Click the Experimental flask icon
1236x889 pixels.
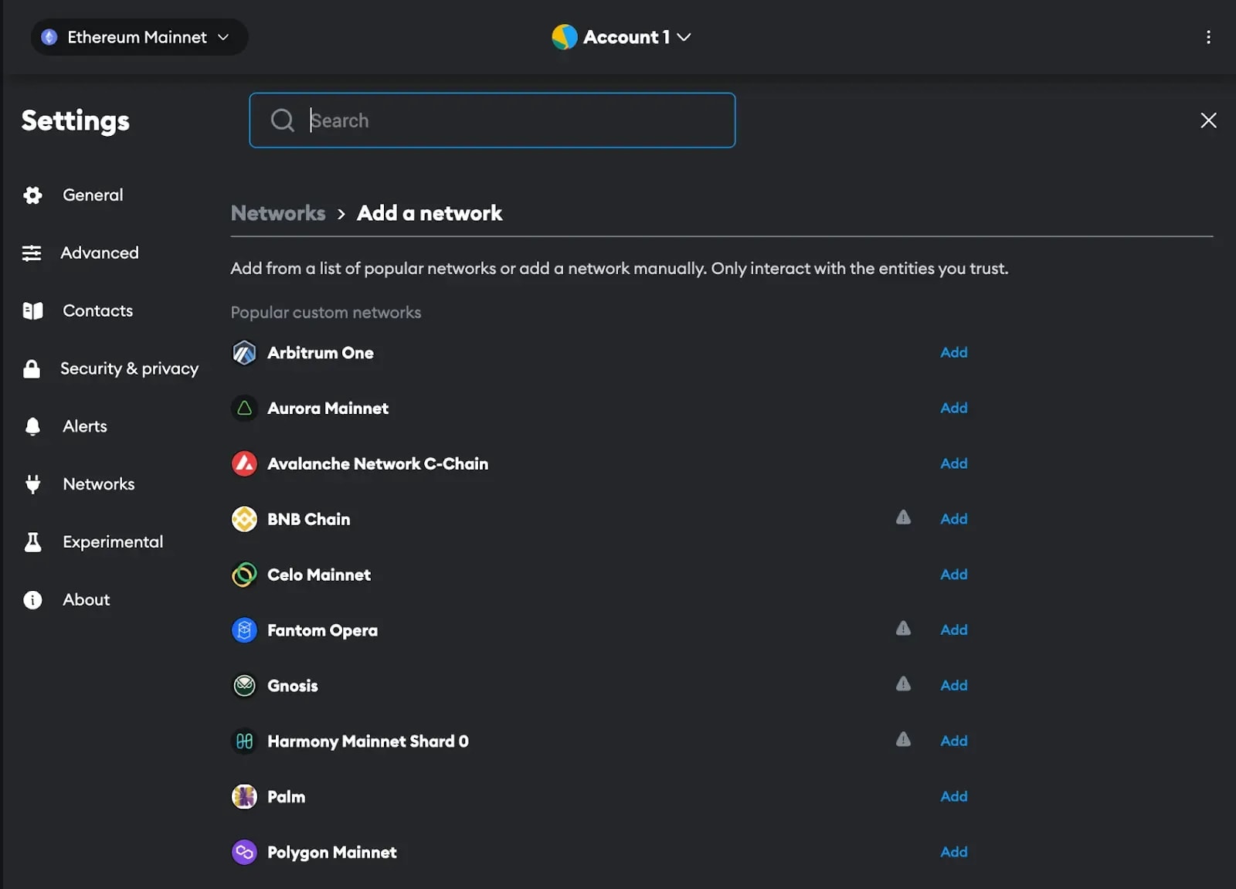pos(32,542)
